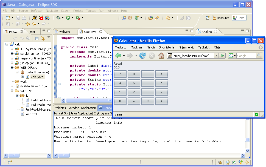Collapse all in Package Explorer

click(37, 38)
